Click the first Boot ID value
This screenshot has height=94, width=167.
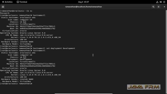tap(38, 28)
